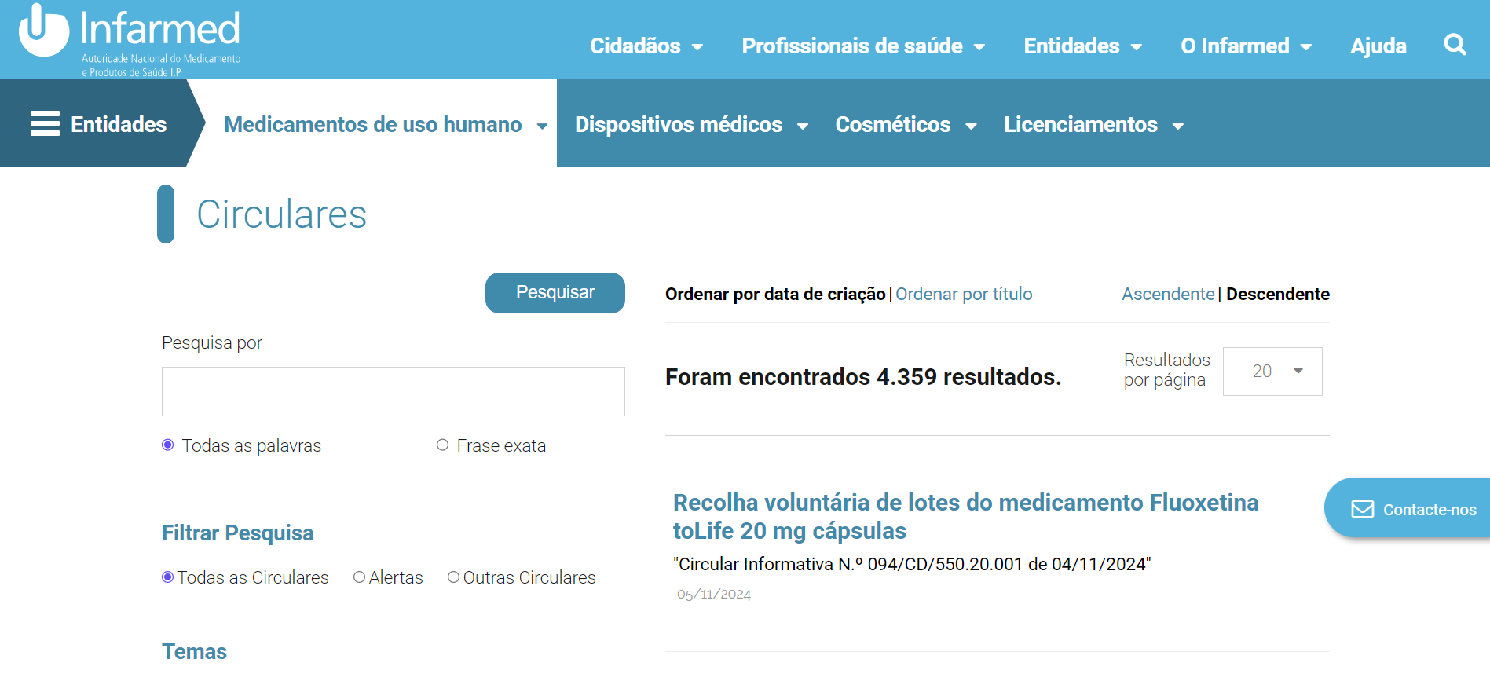Expand Profissionais de saúde dropdown
The width and height of the screenshot is (1490, 681).
click(862, 46)
